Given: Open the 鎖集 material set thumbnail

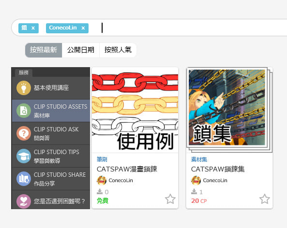Looking at the screenshot, I should (x=229, y=110).
